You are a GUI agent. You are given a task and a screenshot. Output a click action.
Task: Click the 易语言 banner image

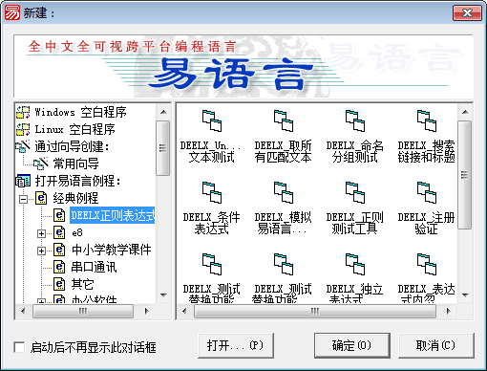[x=243, y=66]
